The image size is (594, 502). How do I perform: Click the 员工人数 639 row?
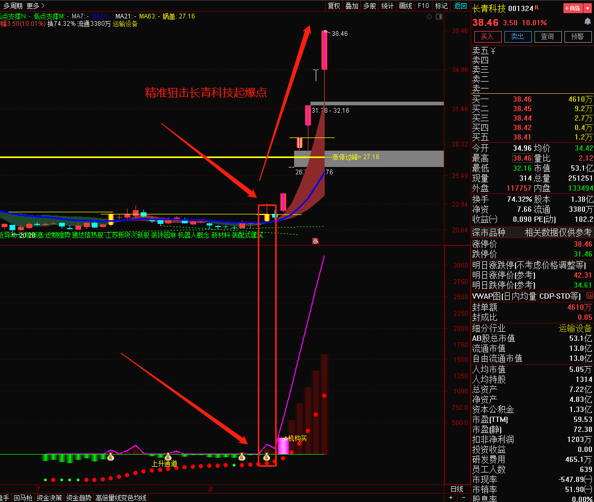point(532,469)
